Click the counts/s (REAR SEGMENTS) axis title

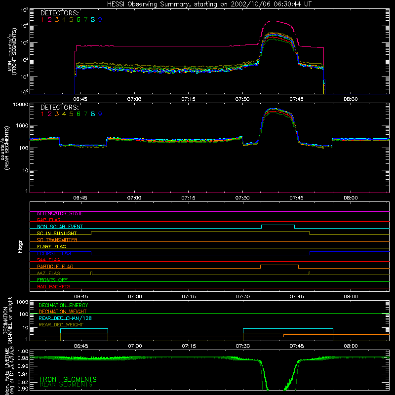pyautogui.click(x=4, y=148)
